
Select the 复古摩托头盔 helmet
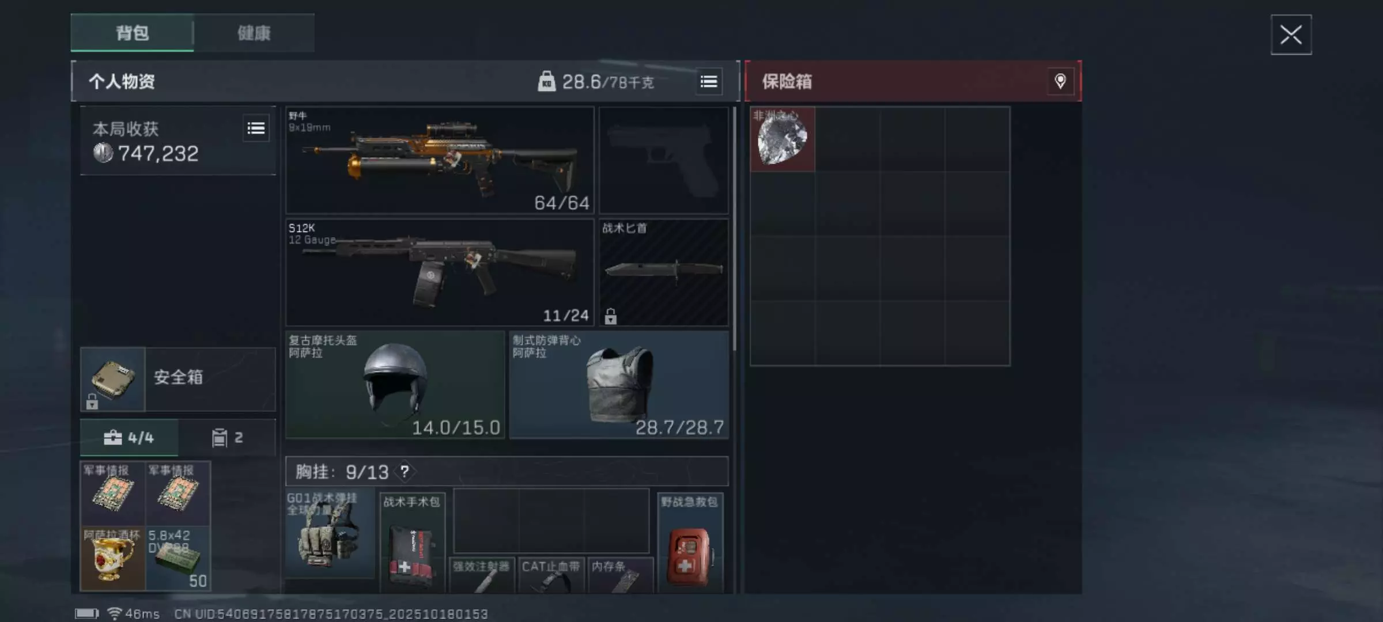click(395, 385)
